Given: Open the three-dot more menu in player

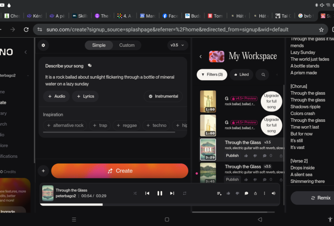Looking at the screenshot, I should pyautogui.click(x=264, y=193).
